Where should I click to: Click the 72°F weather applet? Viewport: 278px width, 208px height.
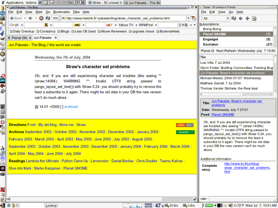(x=239, y=205)
